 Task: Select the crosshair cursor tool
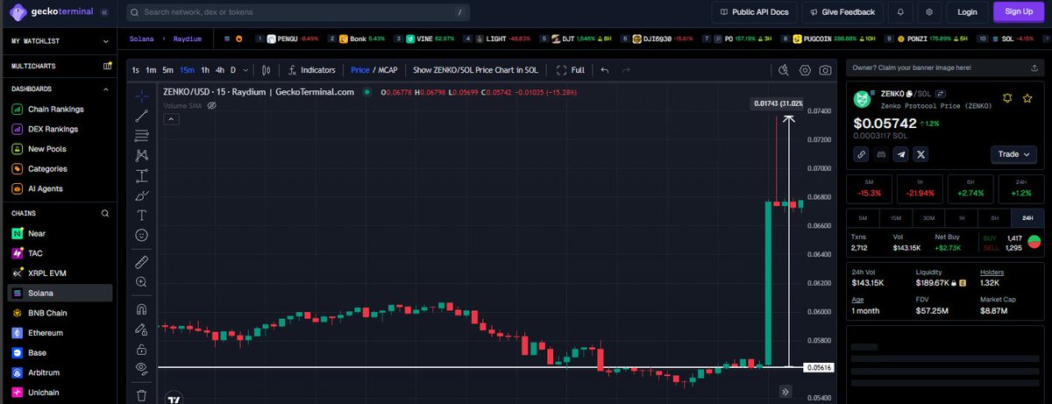pyautogui.click(x=141, y=96)
